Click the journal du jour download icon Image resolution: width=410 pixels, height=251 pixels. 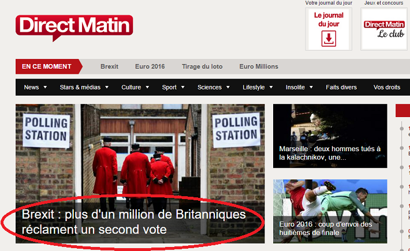click(x=329, y=39)
